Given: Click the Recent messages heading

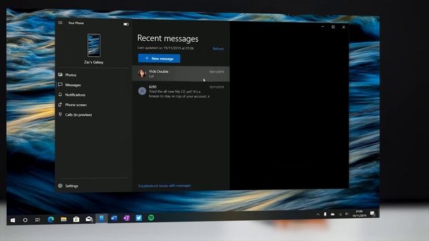Looking at the screenshot, I should (168, 38).
